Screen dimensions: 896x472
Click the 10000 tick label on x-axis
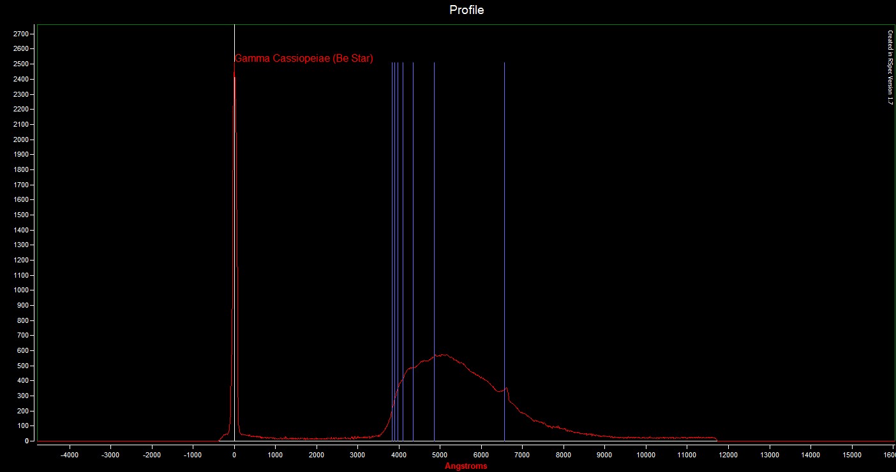646,455
